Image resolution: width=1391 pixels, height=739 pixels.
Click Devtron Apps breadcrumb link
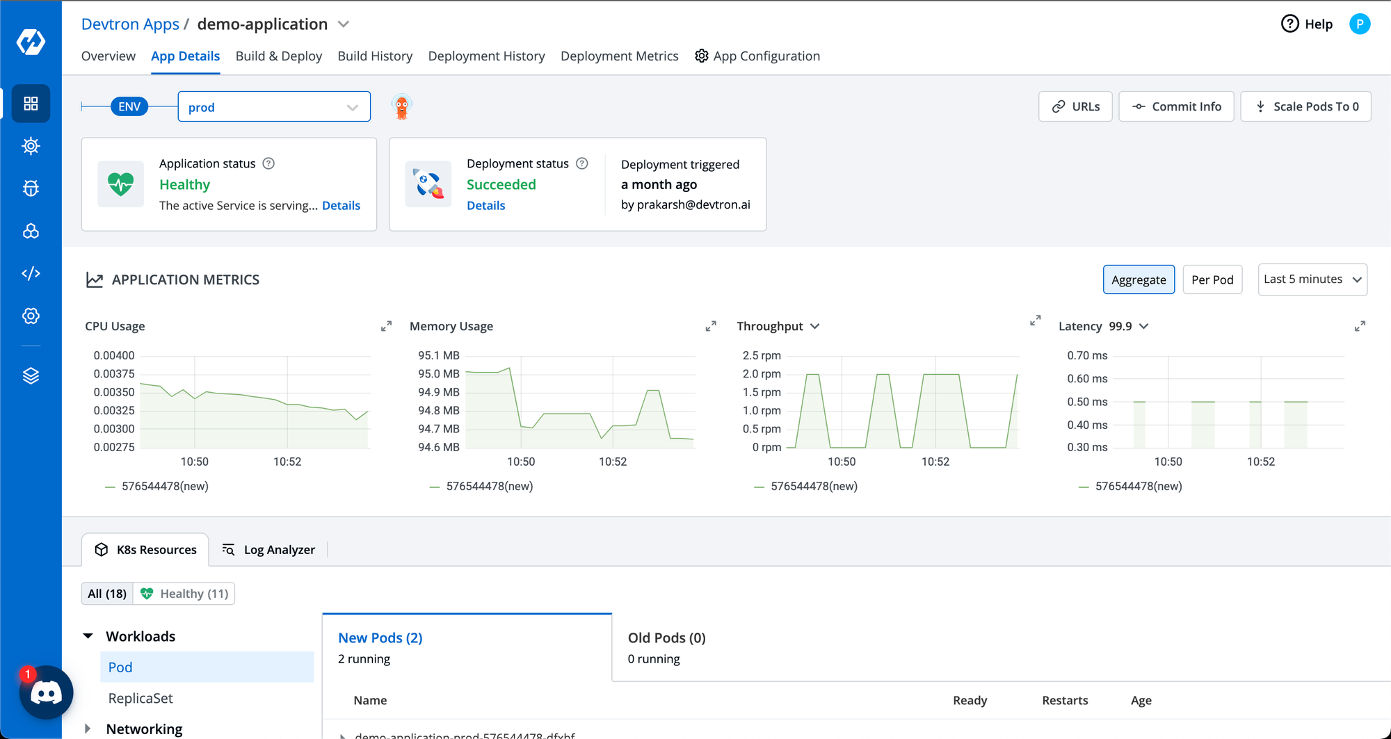[x=130, y=24]
